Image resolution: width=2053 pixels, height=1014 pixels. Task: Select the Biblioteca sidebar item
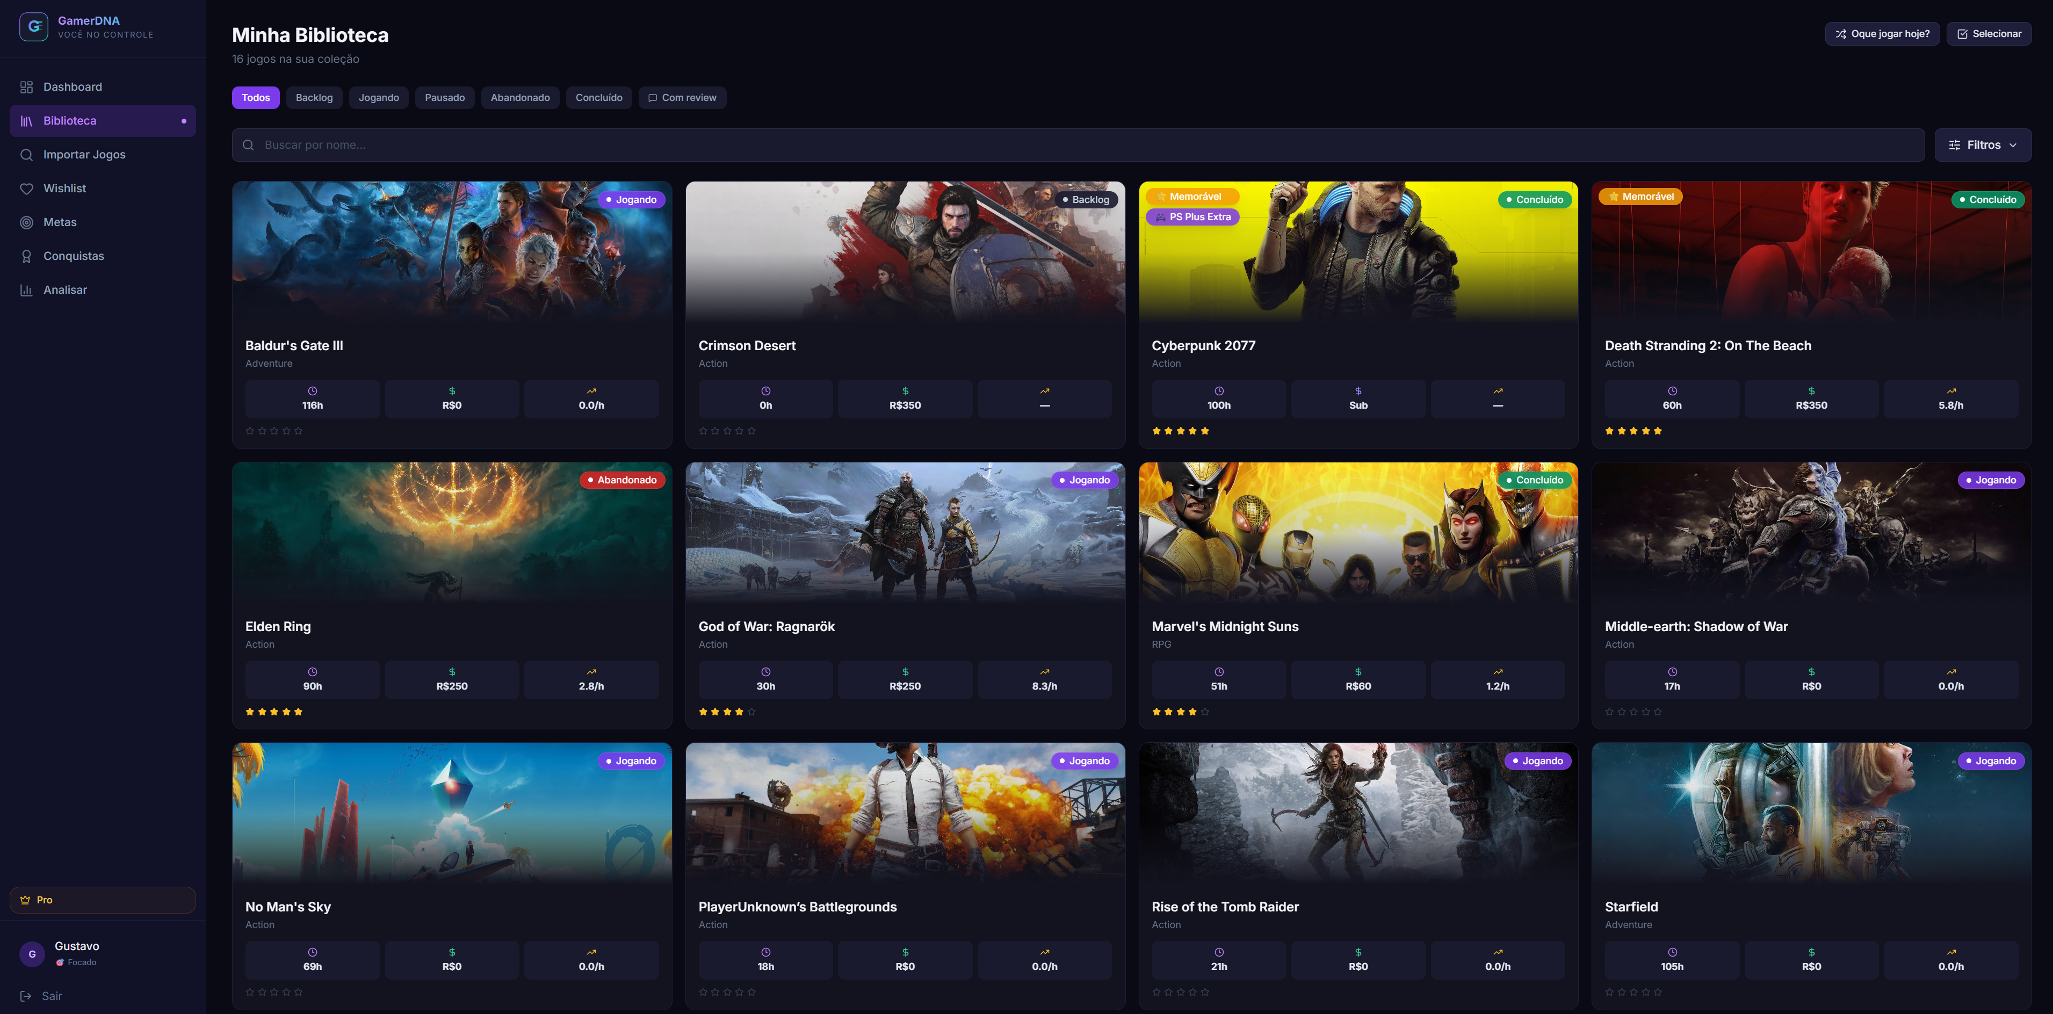(x=103, y=120)
